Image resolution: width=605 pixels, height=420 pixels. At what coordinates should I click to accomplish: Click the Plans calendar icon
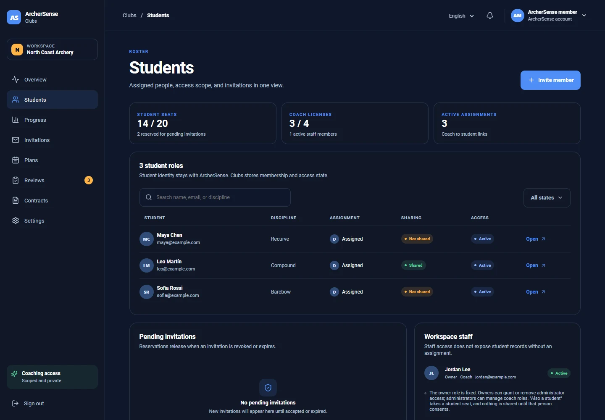pyautogui.click(x=16, y=160)
